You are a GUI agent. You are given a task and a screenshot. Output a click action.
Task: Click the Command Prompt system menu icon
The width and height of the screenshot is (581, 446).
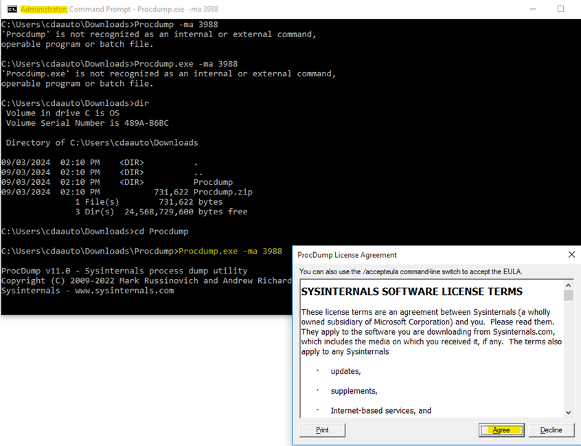point(12,9)
